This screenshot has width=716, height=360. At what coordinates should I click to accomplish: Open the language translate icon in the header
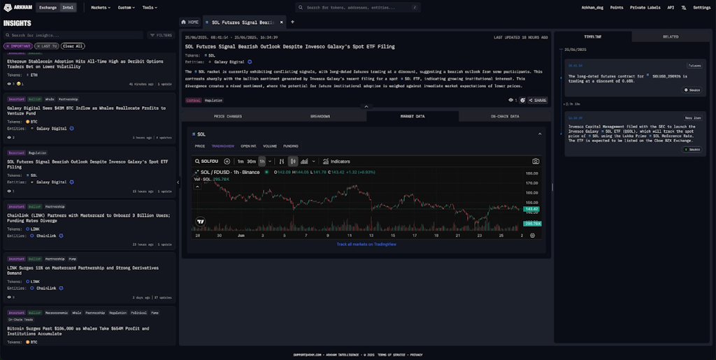point(684,7)
